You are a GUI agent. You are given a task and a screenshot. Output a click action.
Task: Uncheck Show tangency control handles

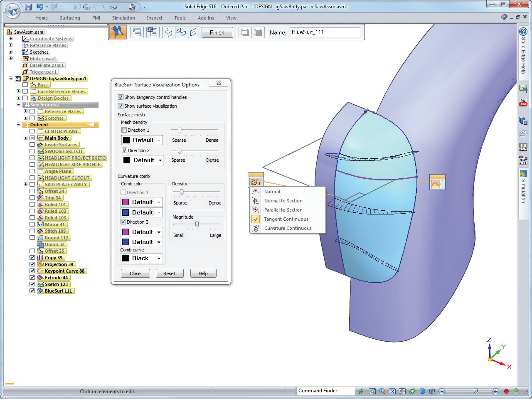pyautogui.click(x=121, y=97)
